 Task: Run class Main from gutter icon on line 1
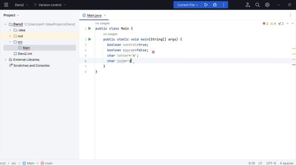[90, 29]
